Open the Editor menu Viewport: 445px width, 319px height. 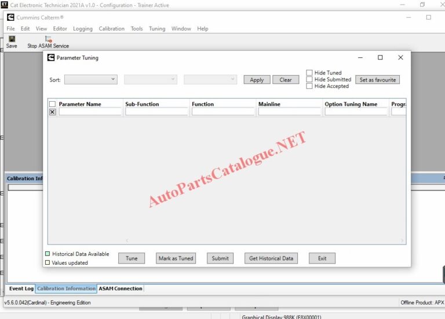pos(60,28)
